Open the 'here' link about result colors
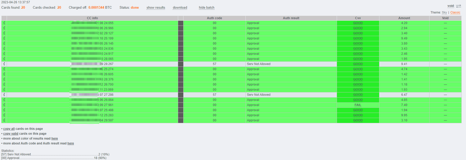 click(x=55, y=139)
